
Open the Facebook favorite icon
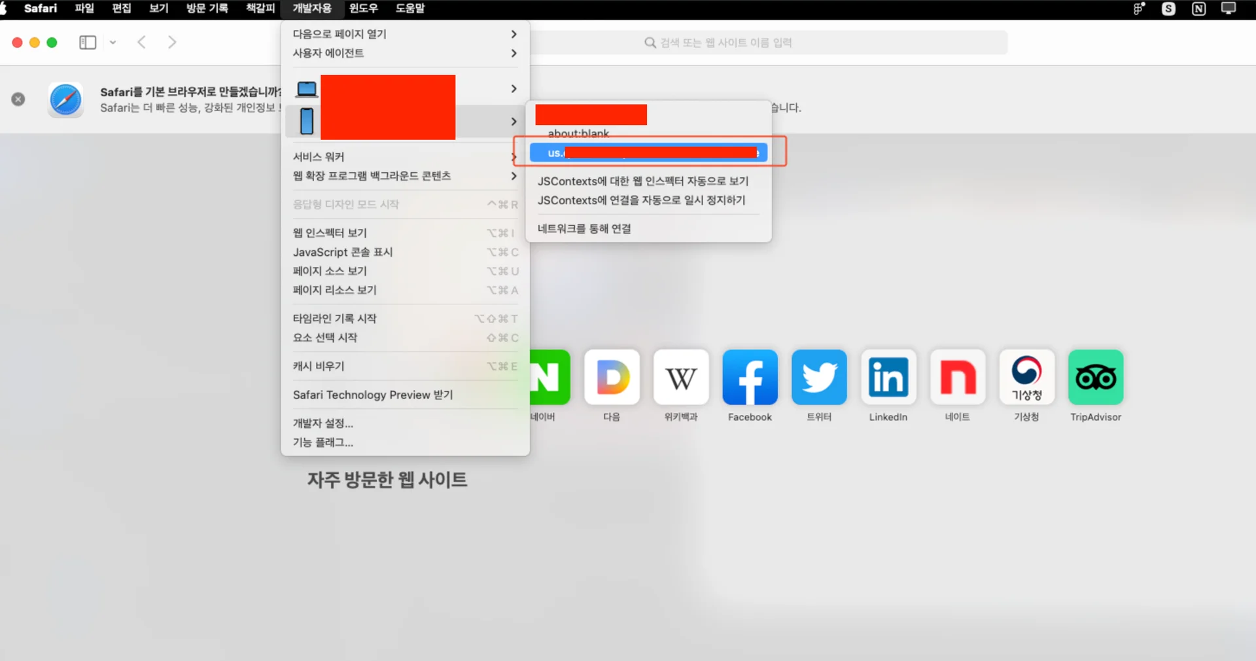(x=750, y=377)
